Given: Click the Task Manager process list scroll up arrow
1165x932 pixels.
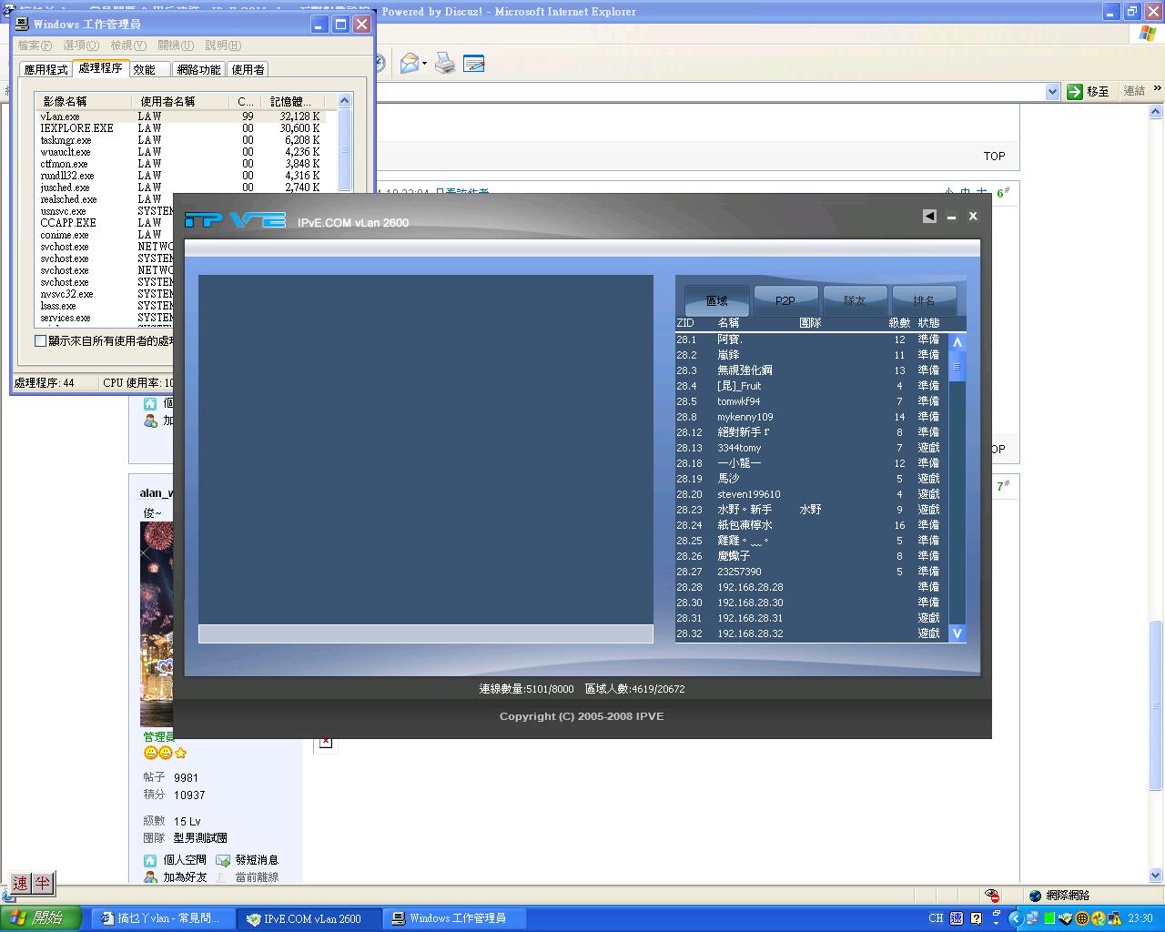Looking at the screenshot, I should click(x=344, y=101).
